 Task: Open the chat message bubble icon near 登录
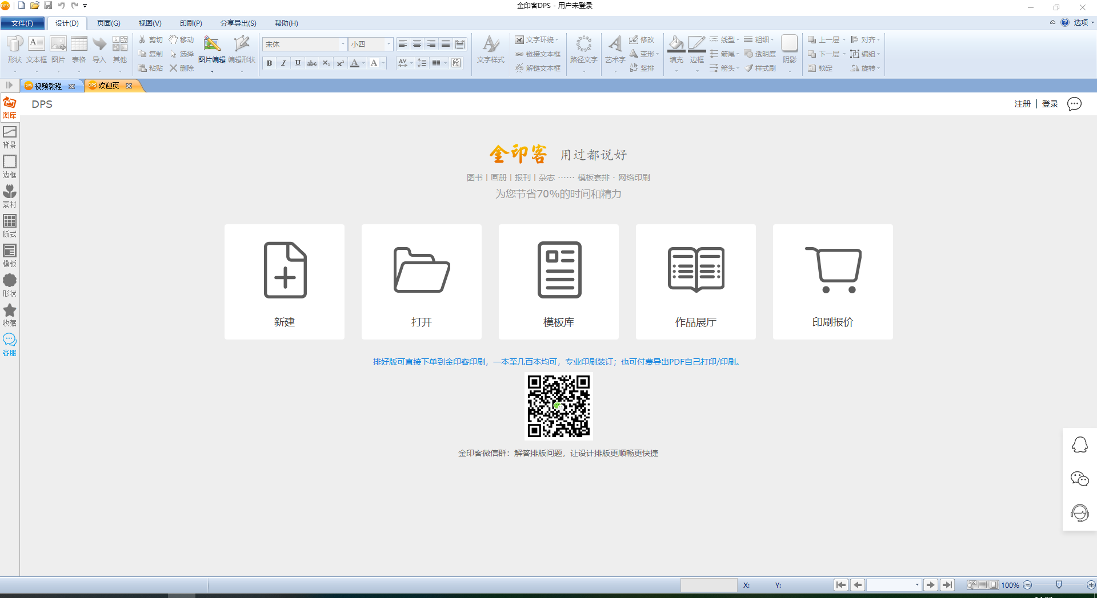pyautogui.click(x=1075, y=104)
